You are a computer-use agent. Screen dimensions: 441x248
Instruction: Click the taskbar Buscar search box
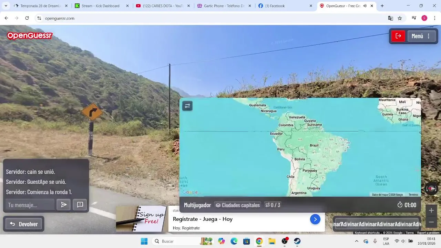click(183, 241)
